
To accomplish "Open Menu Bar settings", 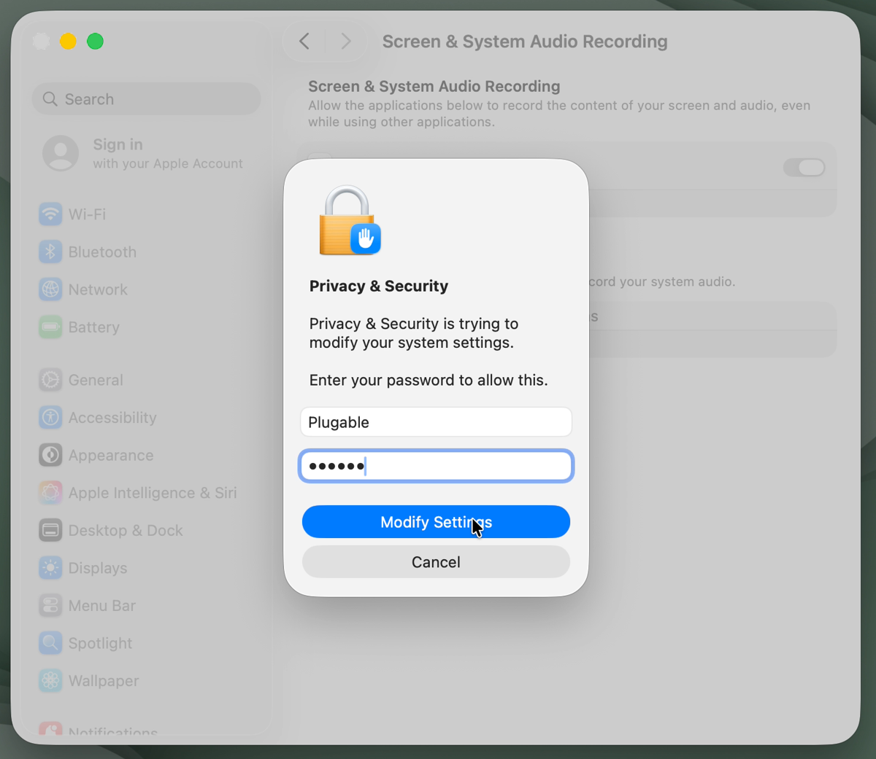I will (x=101, y=605).
